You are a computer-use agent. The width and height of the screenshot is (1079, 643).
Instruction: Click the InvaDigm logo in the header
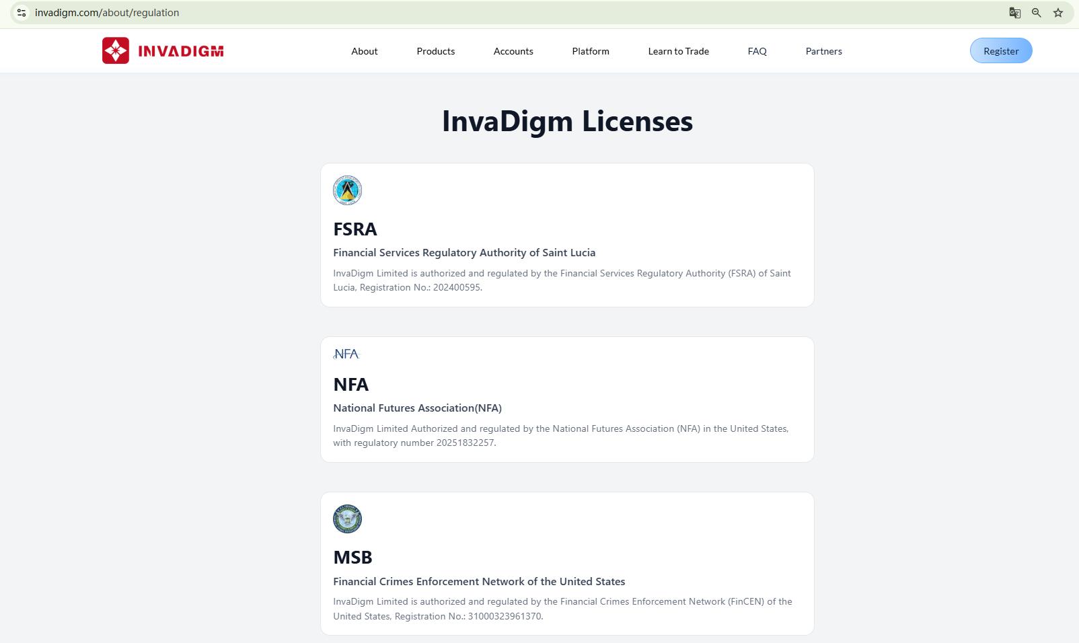tap(163, 51)
